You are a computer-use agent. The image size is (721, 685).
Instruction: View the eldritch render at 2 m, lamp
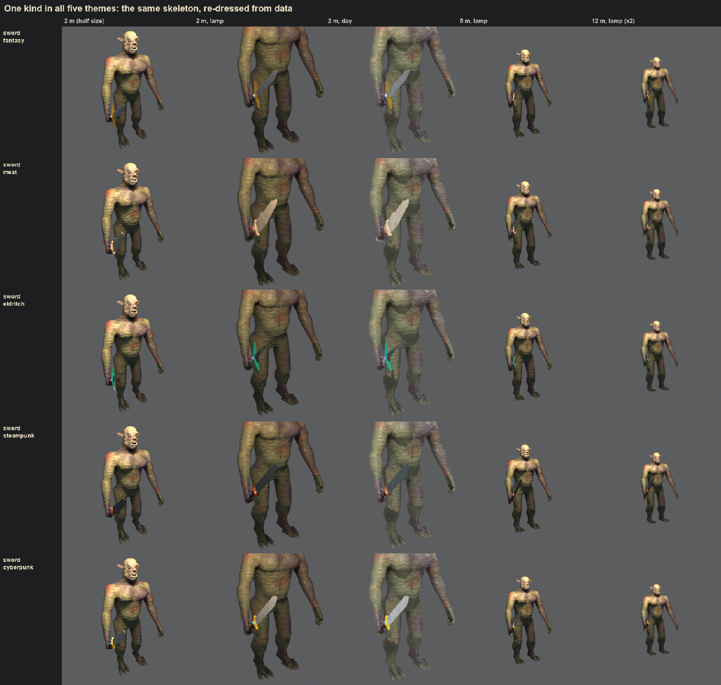tap(260, 356)
